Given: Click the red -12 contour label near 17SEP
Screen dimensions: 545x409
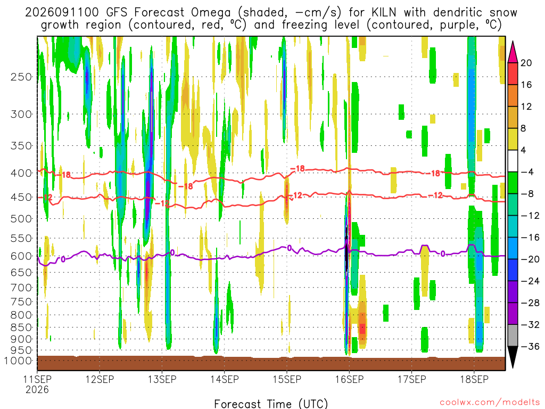Looking at the screenshot, I should click(x=435, y=195).
